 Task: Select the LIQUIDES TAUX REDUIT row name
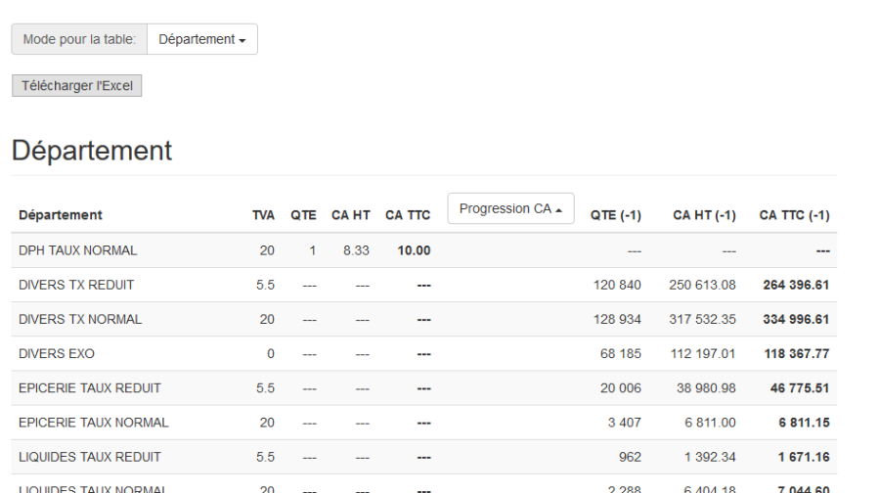(89, 456)
